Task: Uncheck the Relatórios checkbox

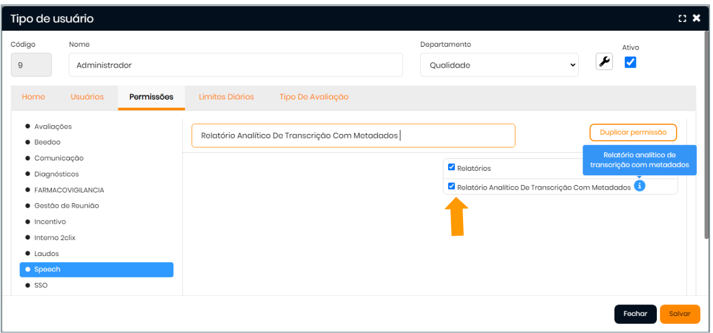Action: [451, 167]
